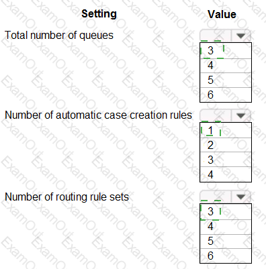Click the routing rule sets value field

pyautogui.click(x=215, y=197)
